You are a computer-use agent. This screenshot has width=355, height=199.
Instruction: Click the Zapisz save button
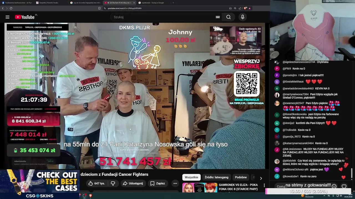[158, 183]
